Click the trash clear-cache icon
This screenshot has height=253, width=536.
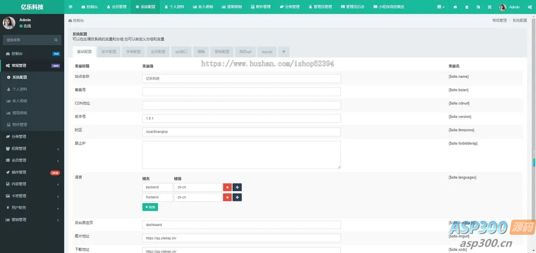[x=467, y=7]
